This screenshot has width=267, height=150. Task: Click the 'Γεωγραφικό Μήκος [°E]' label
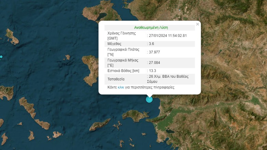(x=123, y=63)
